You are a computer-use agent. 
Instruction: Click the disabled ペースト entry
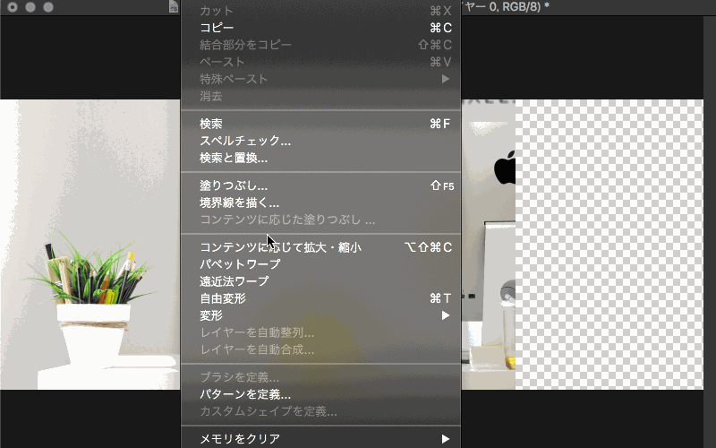(320, 62)
